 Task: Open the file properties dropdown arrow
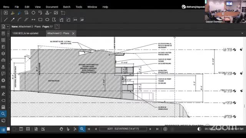[8, 26]
